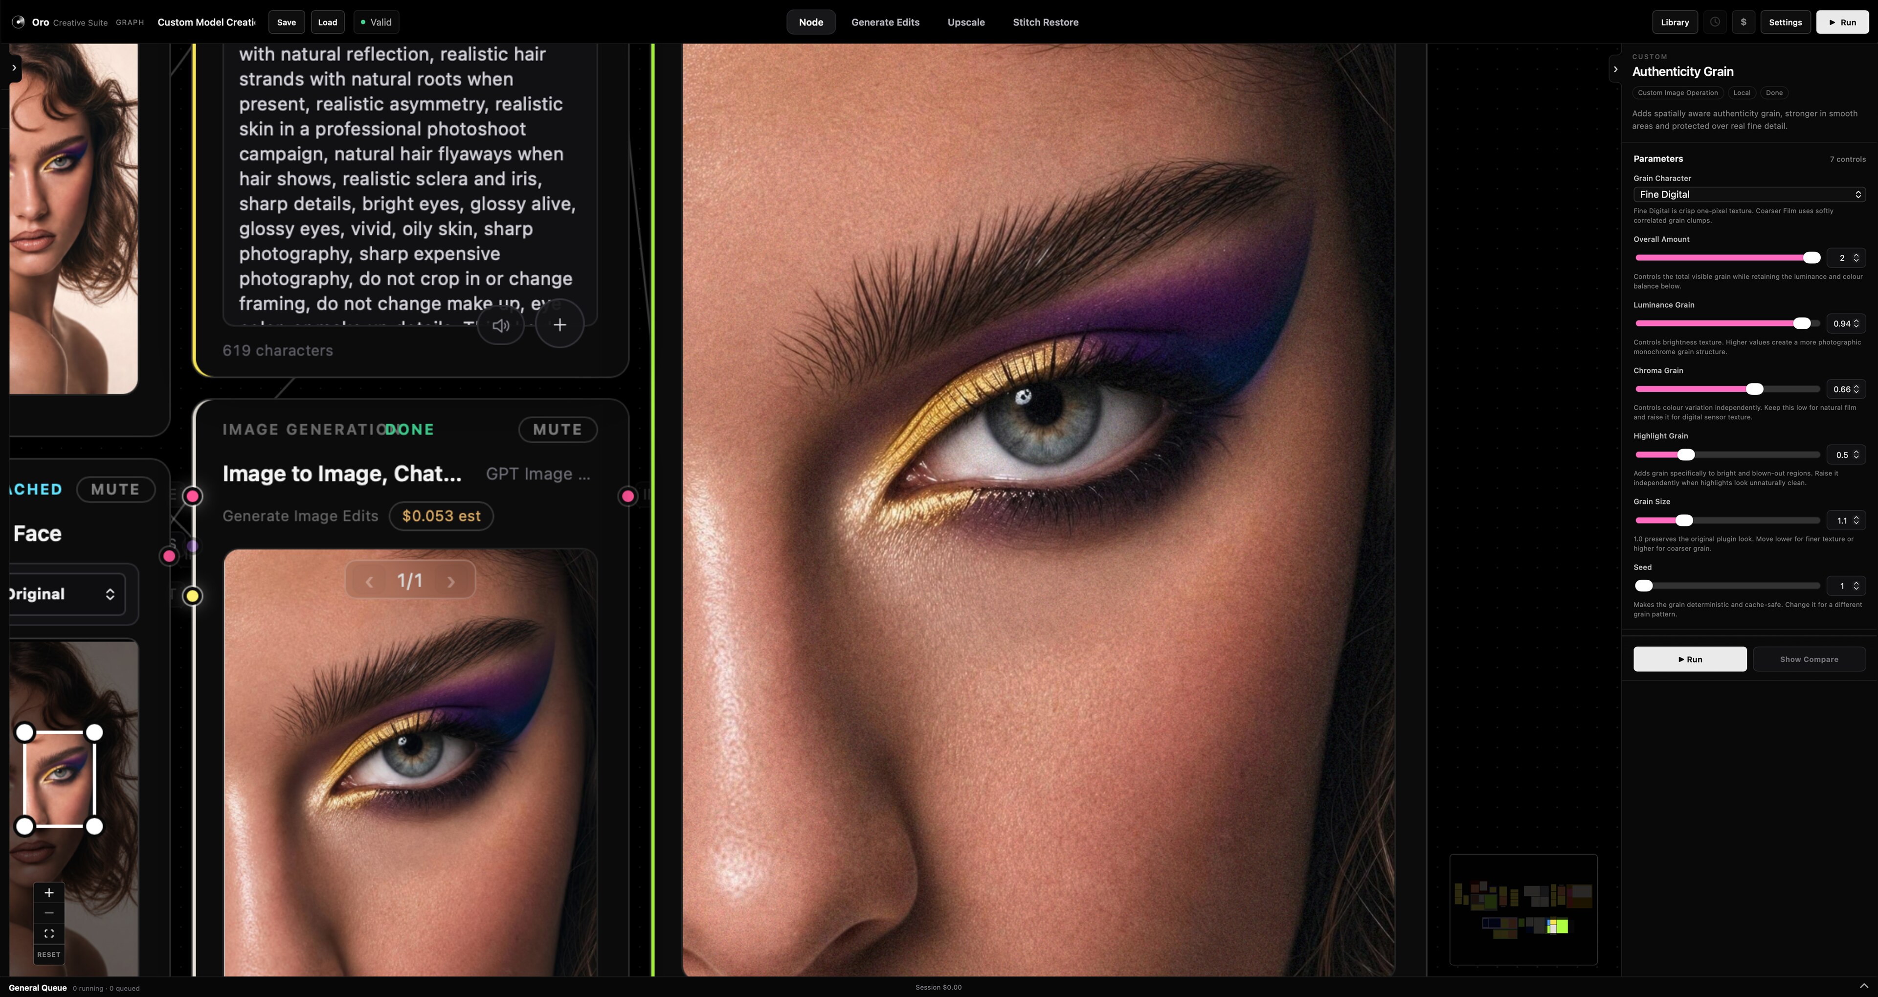1878x997 pixels.
Task: Click bottom-right crop handle on face thumbnail
Action: (x=95, y=826)
